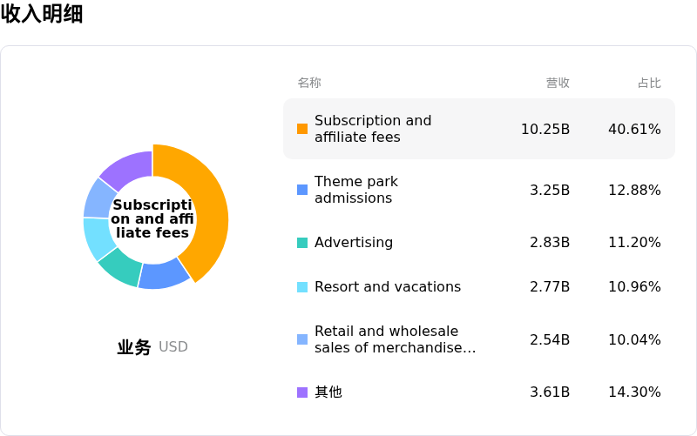
Task: Click the 10.96% share value
Action: pyautogui.click(x=634, y=287)
